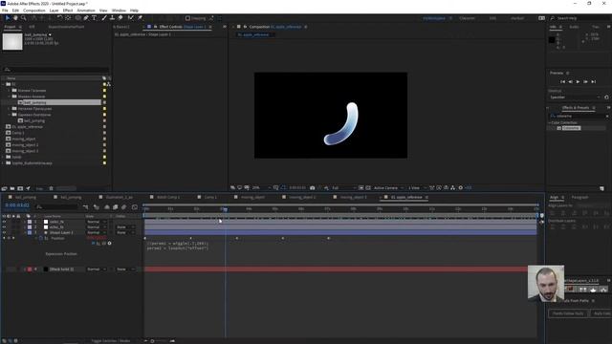Select the Rotation tool in toolbar
The width and height of the screenshot is (612, 344).
click(59, 18)
